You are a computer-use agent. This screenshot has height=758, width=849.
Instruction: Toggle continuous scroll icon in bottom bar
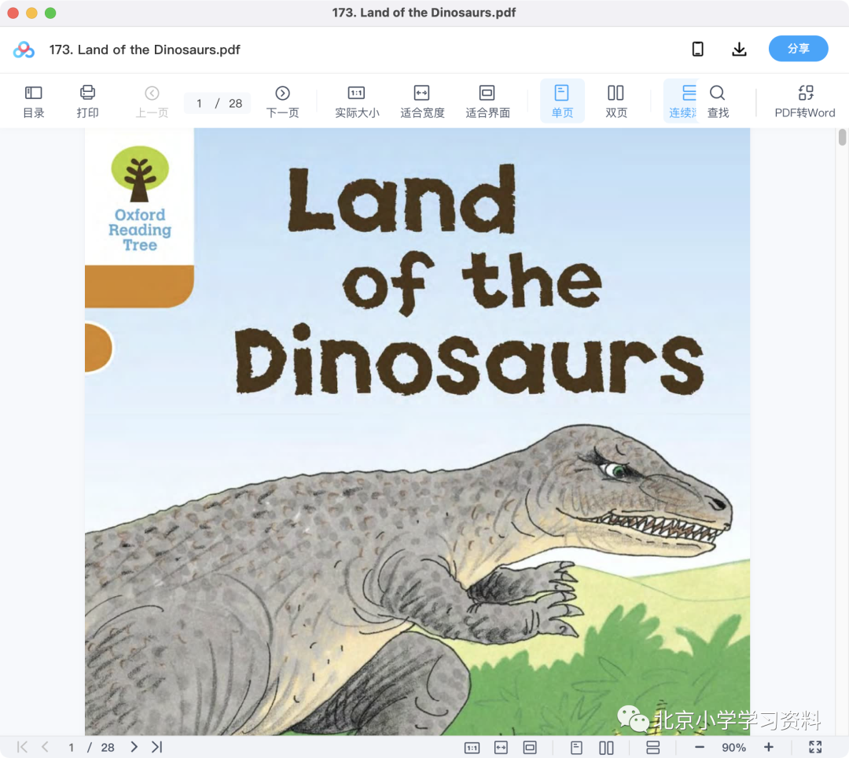pyautogui.click(x=653, y=748)
